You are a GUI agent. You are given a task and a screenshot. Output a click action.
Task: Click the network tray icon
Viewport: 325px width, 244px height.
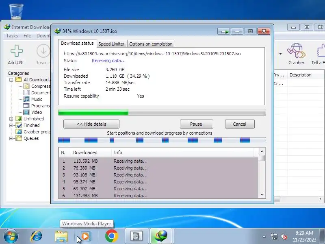(274, 236)
